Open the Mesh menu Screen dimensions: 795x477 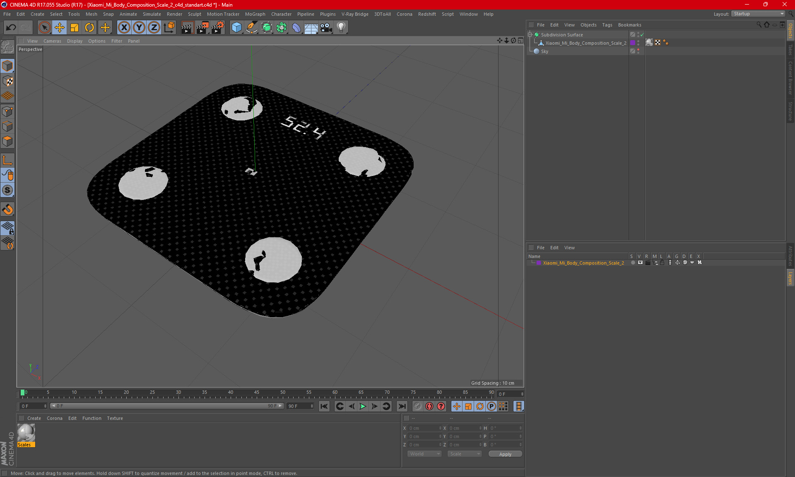pyautogui.click(x=91, y=14)
